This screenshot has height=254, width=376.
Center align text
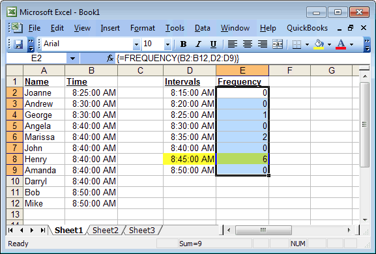(247, 44)
